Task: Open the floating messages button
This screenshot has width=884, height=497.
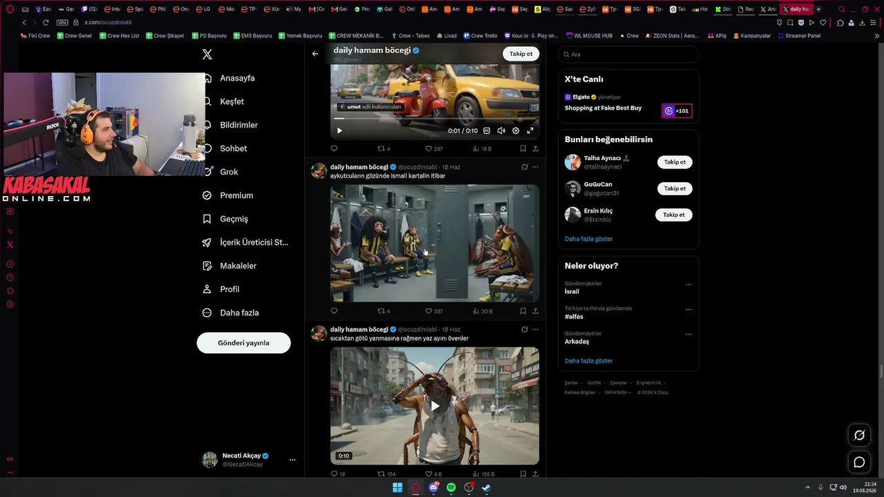Action: tap(859, 462)
